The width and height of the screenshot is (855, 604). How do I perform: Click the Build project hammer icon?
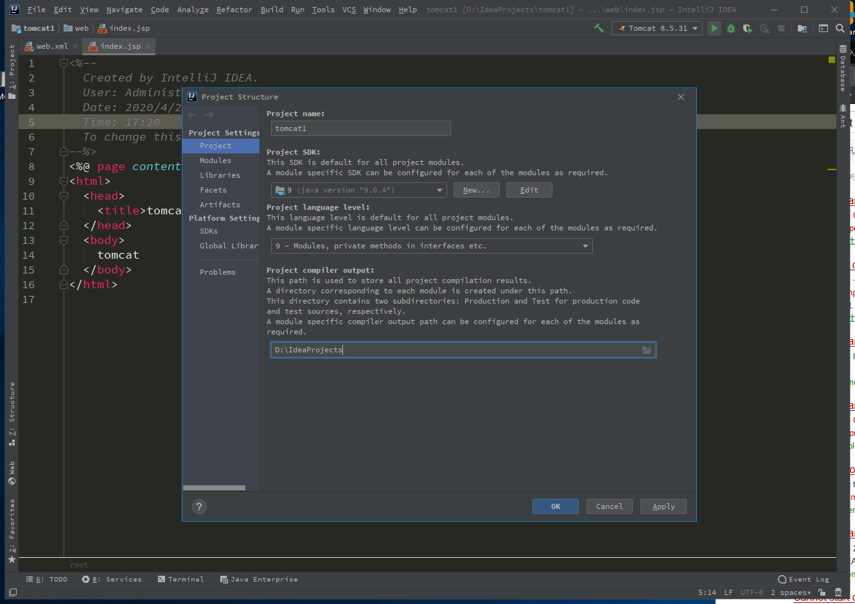599,28
